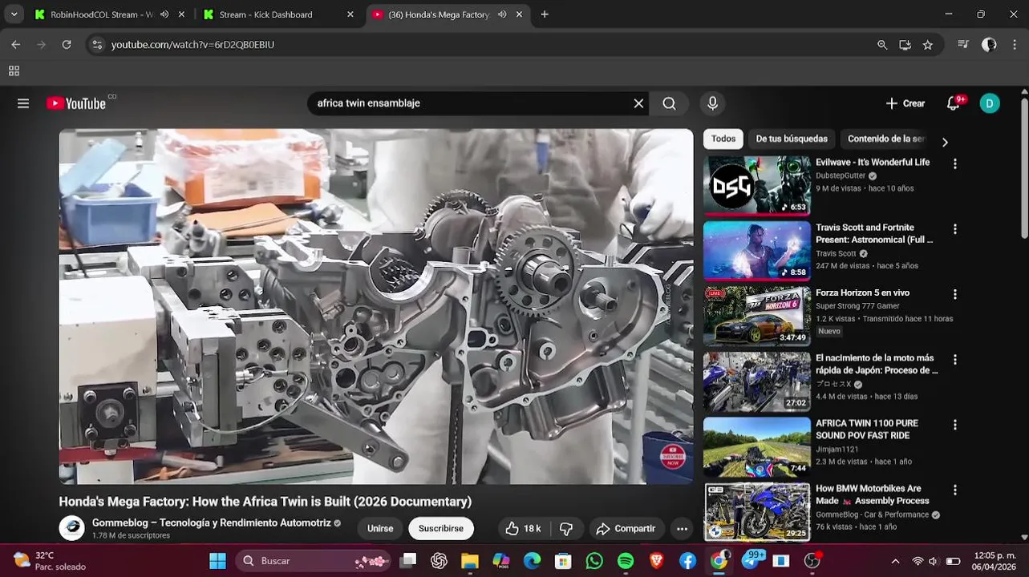Dislike the video with thumbs down
Screen dimensions: 1029x577
(x=566, y=529)
